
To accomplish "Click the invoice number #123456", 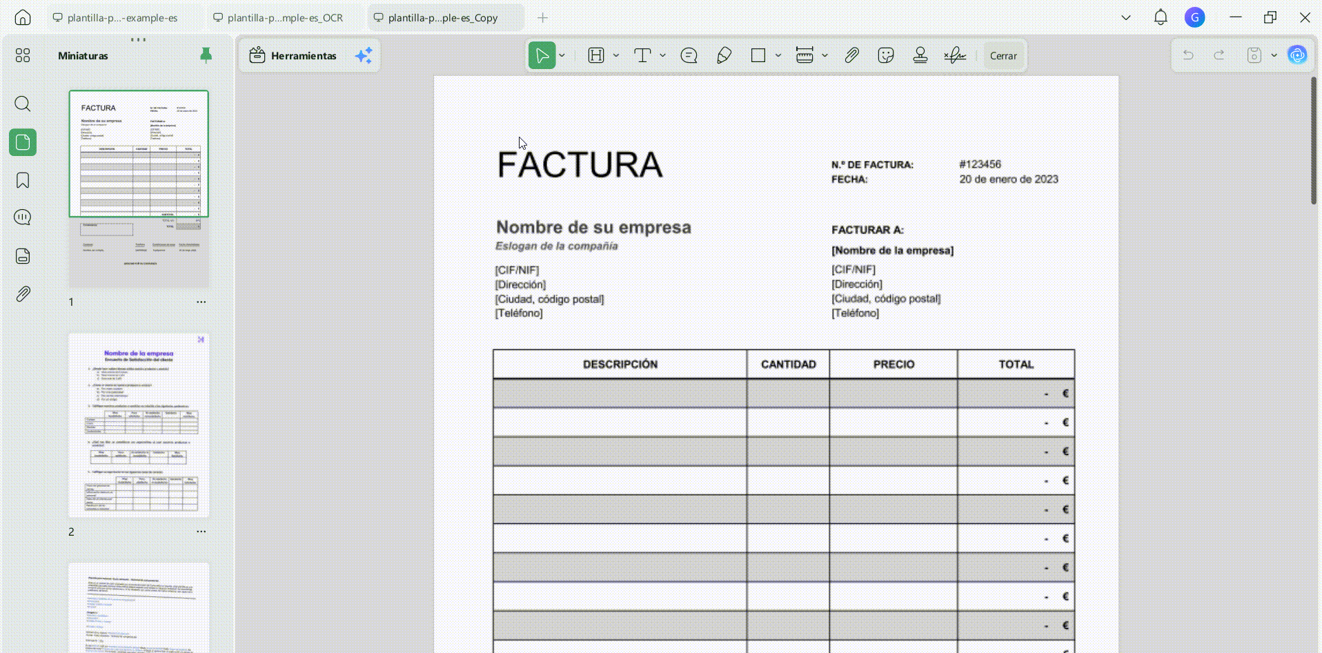I will pos(980,164).
